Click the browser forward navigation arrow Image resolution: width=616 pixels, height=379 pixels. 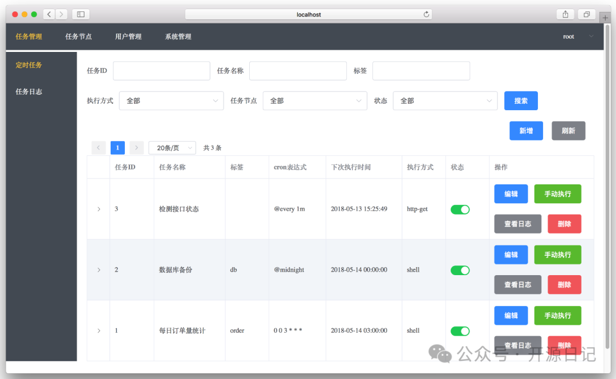click(x=62, y=14)
